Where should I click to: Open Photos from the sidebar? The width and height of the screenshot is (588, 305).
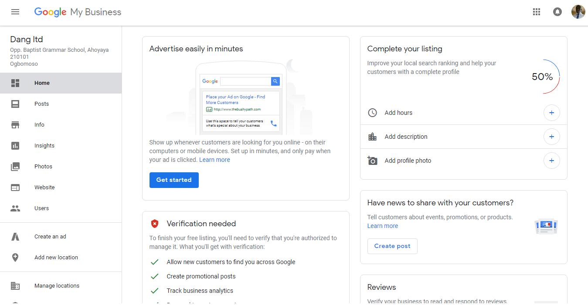coord(61,167)
